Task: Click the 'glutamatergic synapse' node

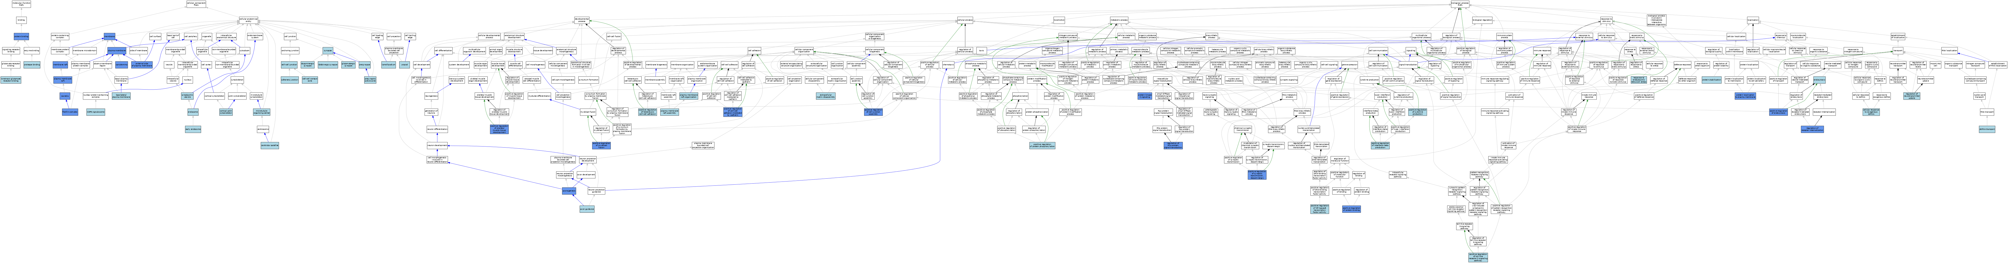Action: [349, 65]
